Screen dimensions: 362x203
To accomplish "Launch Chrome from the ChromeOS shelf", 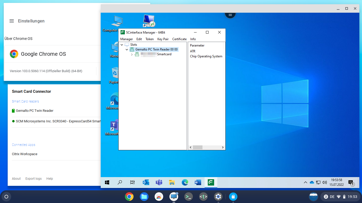I will [129, 197].
